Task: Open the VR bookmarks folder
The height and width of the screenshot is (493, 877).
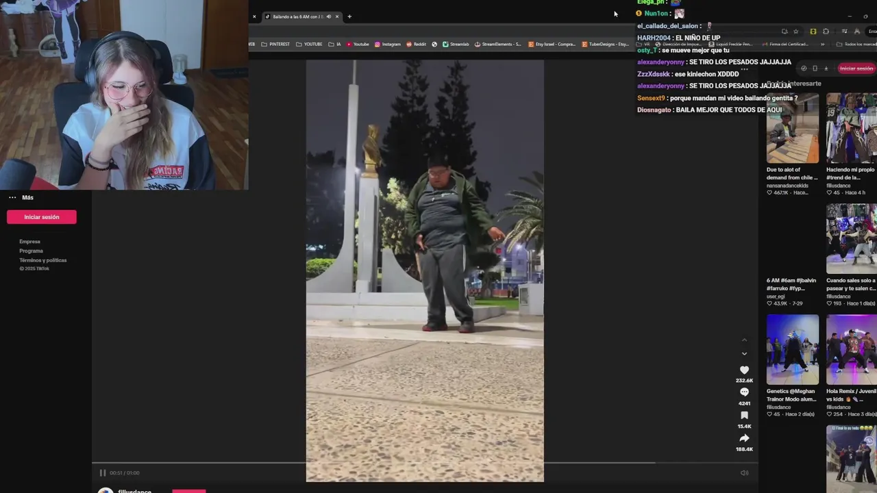Action: (x=643, y=44)
